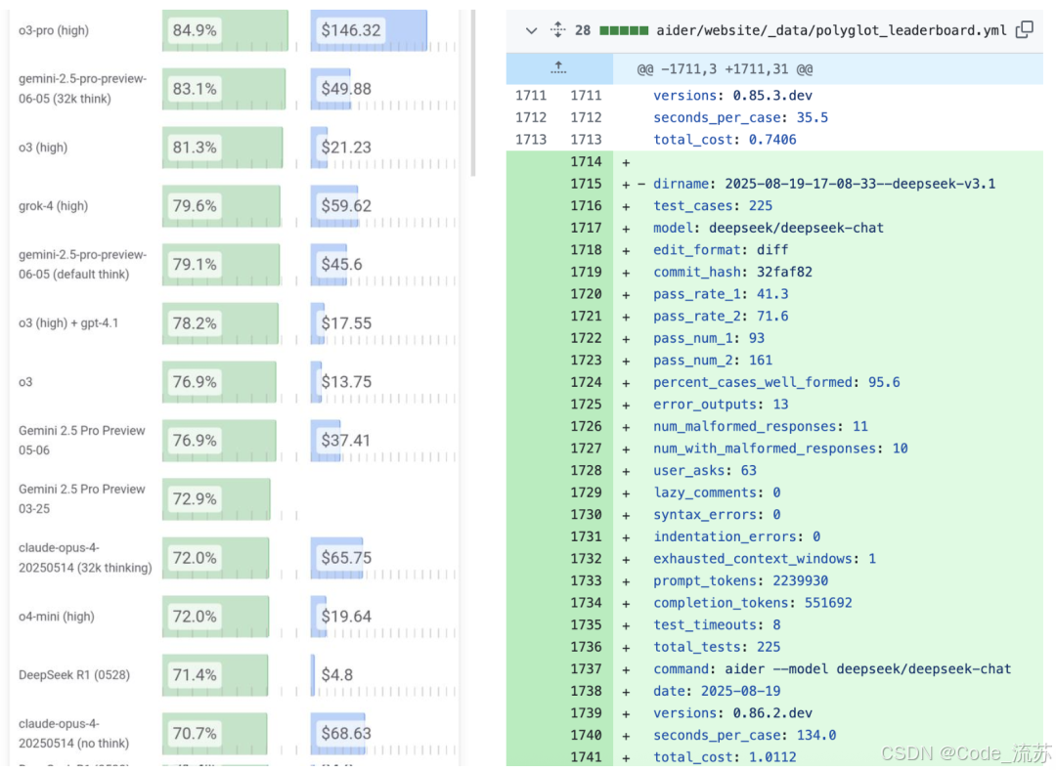
Task: Click the $59.62 cost value
Action: pos(345,206)
